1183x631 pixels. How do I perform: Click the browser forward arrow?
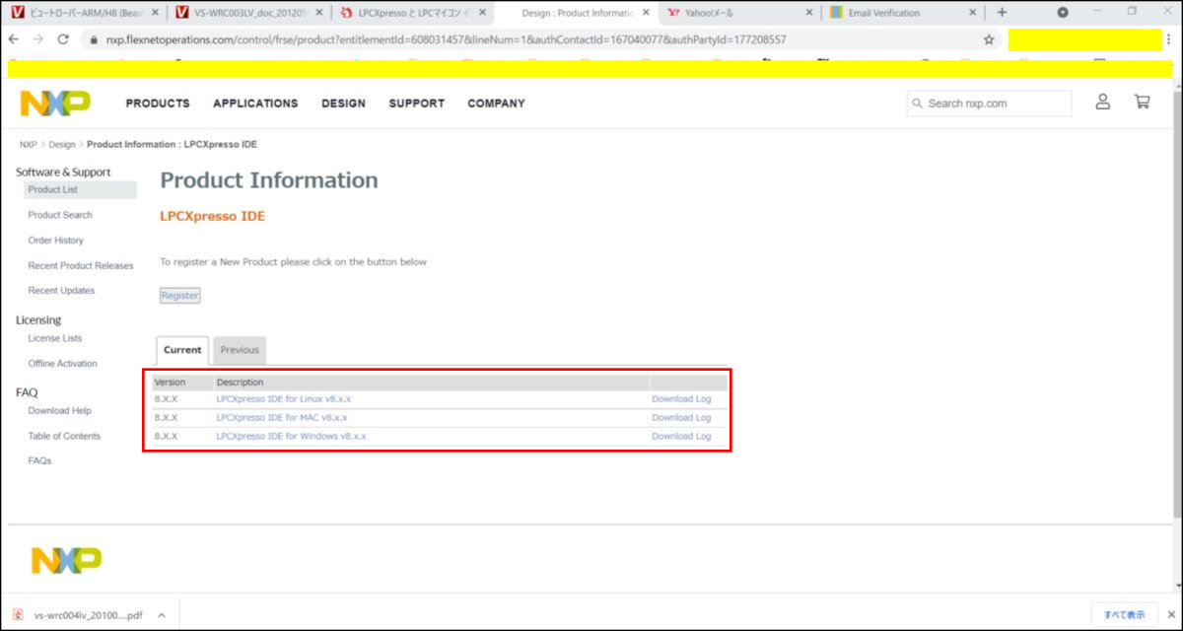coord(38,39)
